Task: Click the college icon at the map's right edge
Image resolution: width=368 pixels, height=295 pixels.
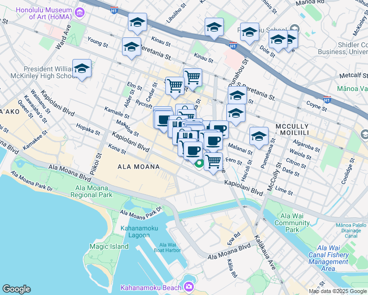Action: (365, 135)
